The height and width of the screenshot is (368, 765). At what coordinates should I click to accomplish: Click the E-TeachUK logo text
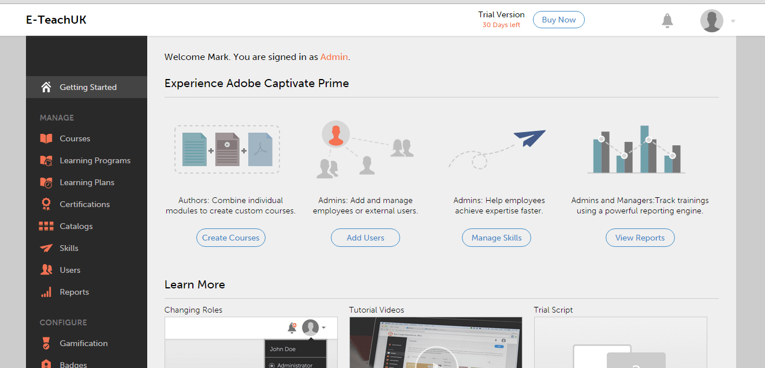[56, 20]
